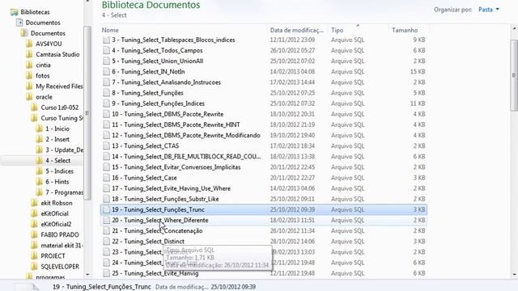Viewport: 518px width, 291px height.
Task: Click the file list vertical scrollbar thumb
Action: [515, 75]
